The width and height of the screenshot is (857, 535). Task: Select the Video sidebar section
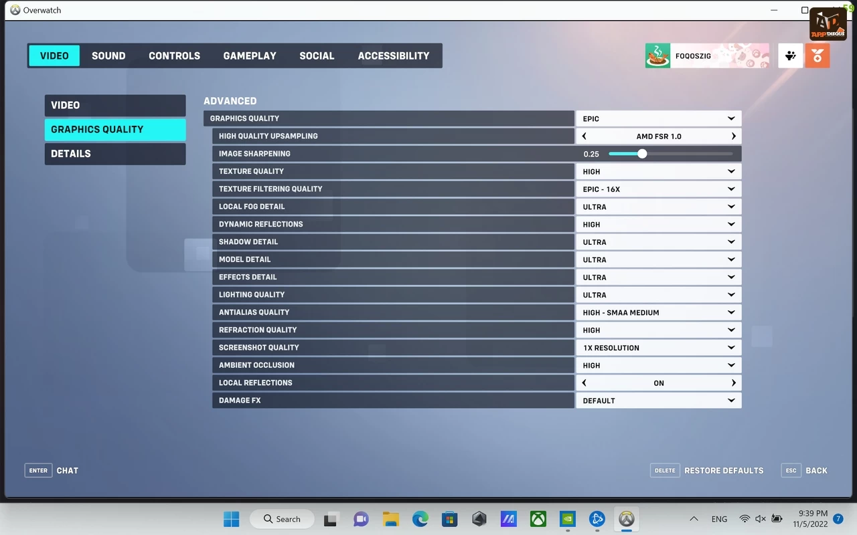click(x=115, y=105)
